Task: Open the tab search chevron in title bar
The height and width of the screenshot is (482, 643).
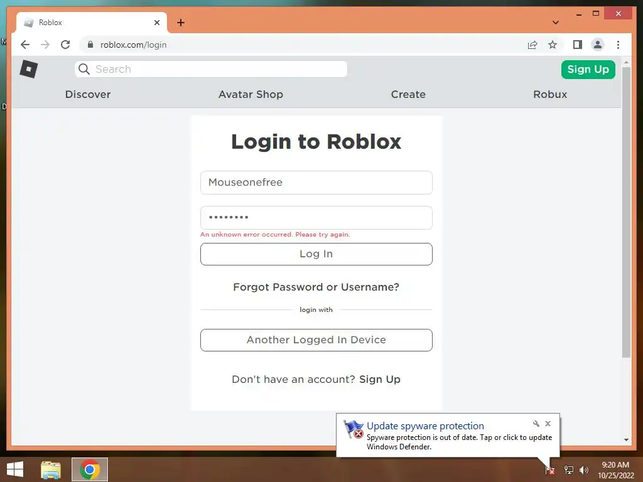Action: [x=555, y=23]
